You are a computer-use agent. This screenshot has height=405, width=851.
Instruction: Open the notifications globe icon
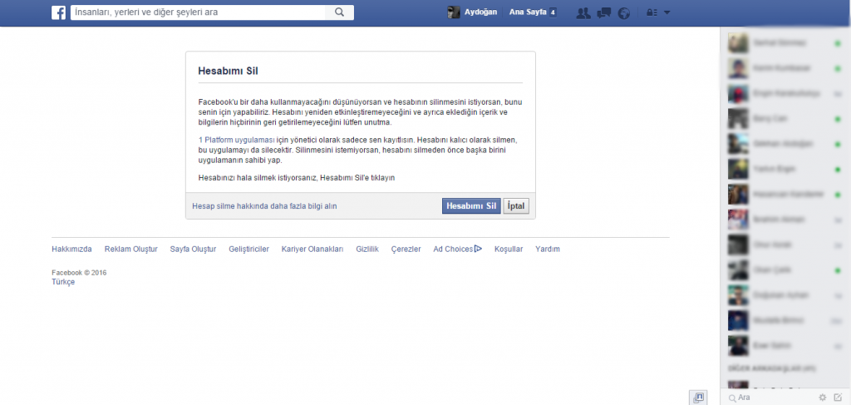point(625,12)
